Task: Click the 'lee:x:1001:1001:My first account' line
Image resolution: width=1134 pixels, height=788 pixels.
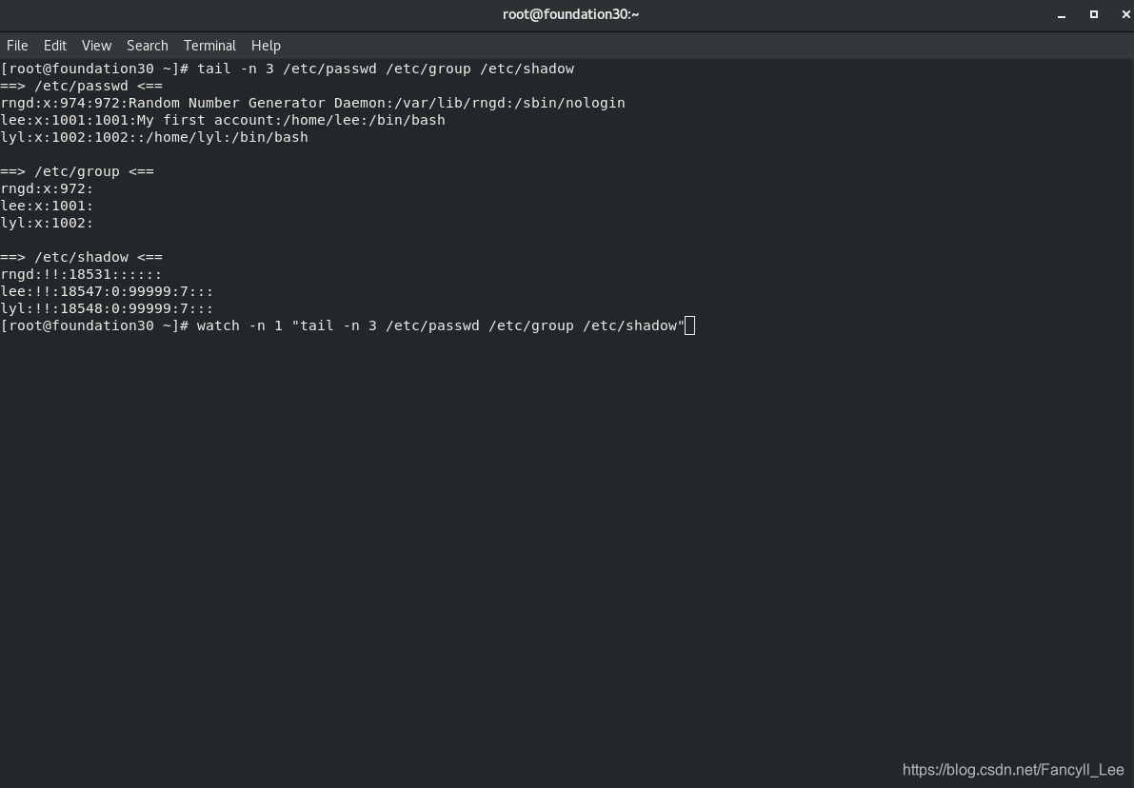Action: [223, 120]
